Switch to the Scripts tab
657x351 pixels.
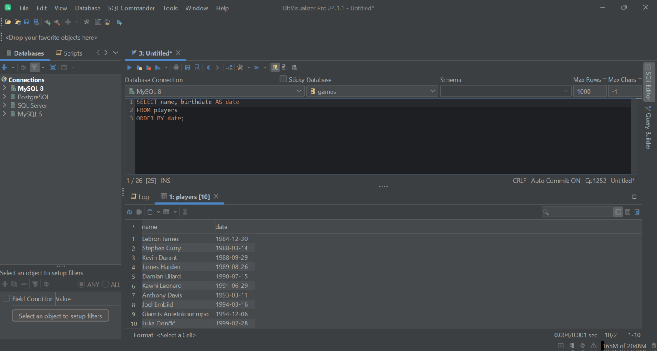tap(69, 53)
